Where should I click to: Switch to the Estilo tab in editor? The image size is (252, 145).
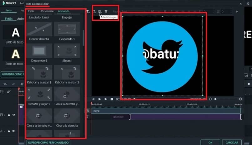pyautogui.click(x=31, y=11)
